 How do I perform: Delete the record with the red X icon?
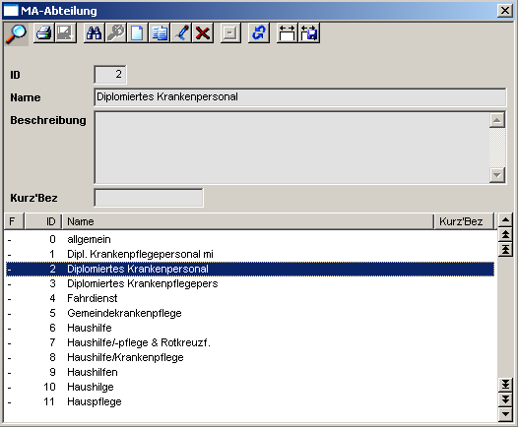pyautogui.click(x=203, y=33)
